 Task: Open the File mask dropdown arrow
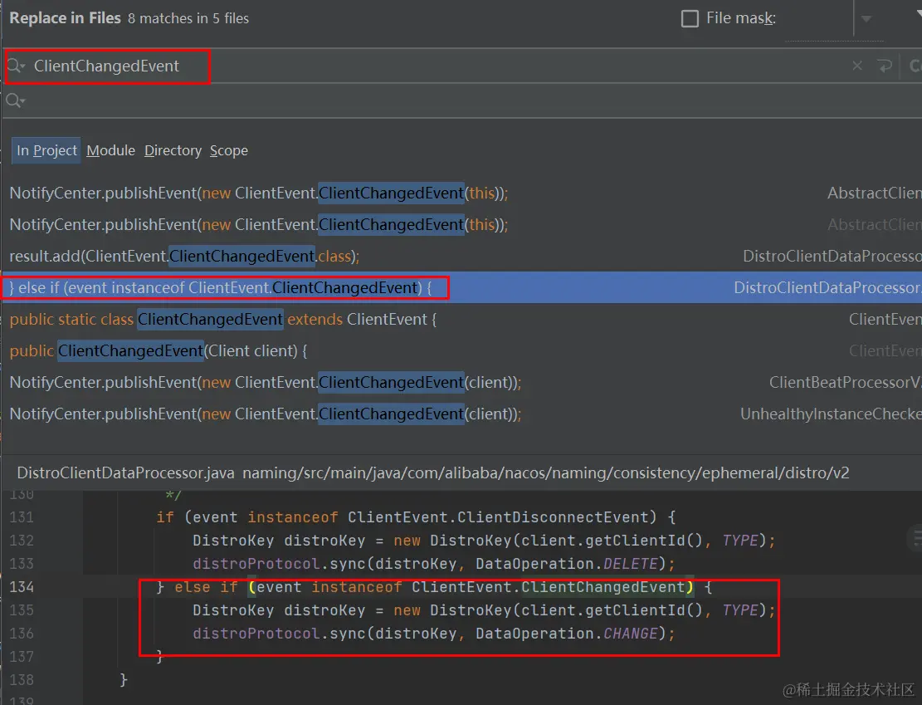tap(866, 18)
